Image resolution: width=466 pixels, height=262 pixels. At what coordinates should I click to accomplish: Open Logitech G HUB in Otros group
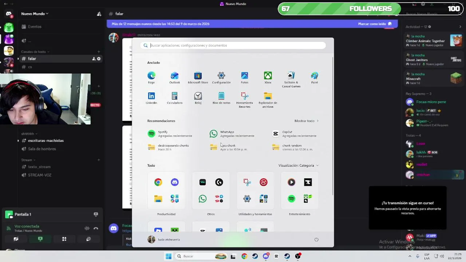(x=219, y=182)
